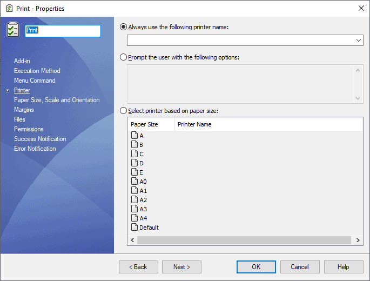Click the page icon for paper size A0
Screen dimensions: 370x281
point(134,181)
